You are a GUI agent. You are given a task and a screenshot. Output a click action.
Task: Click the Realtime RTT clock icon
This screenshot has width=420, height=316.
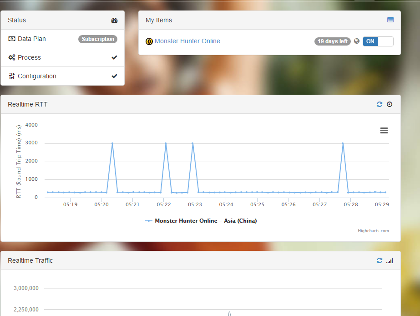390,104
